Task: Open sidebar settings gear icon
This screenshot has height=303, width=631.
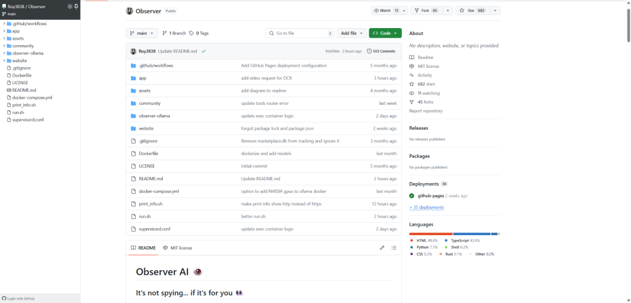Action: [x=70, y=6]
